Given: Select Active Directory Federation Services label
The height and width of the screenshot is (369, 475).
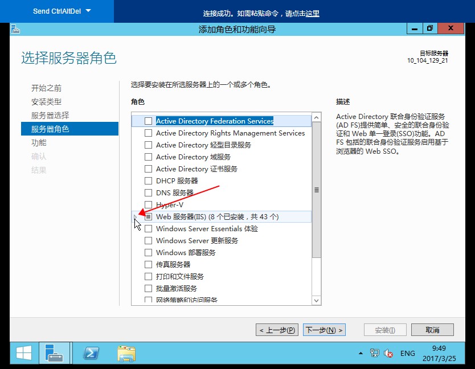Looking at the screenshot, I should tap(215, 121).
